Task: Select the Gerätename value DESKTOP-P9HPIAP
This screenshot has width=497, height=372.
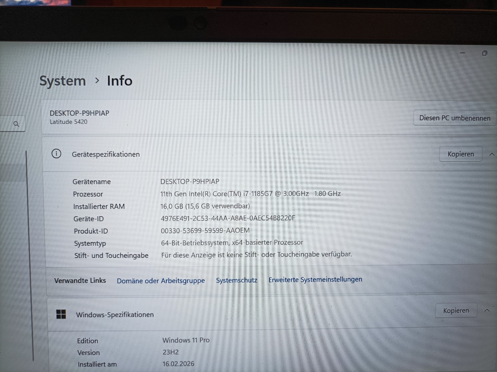Action: pyautogui.click(x=190, y=181)
